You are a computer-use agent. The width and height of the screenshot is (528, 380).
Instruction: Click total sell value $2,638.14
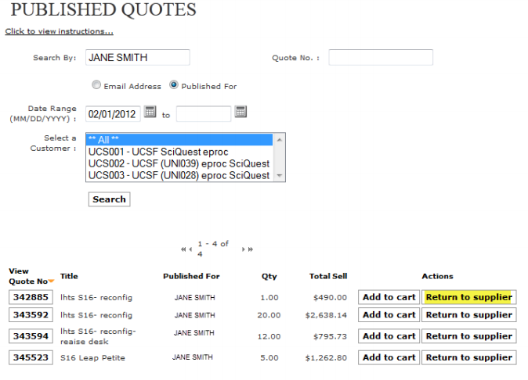click(x=326, y=315)
